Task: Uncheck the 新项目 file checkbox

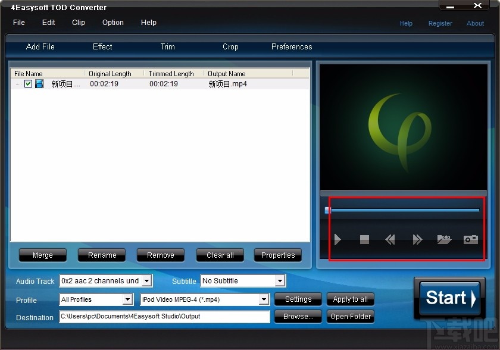Action: [x=28, y=83]
